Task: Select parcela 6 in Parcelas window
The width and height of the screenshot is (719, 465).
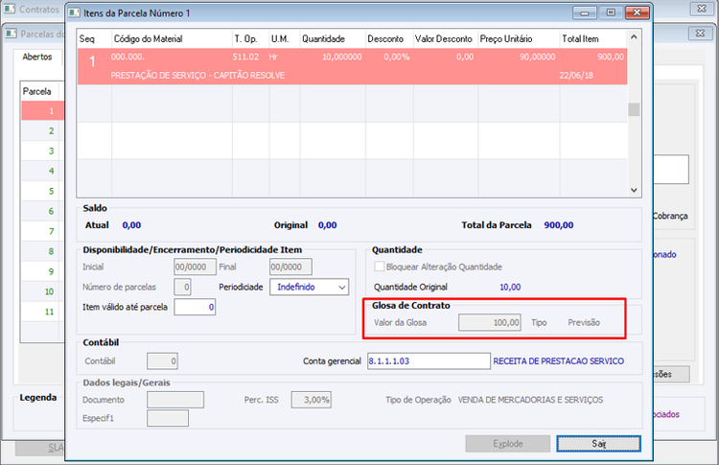Action: click(42, 211)
